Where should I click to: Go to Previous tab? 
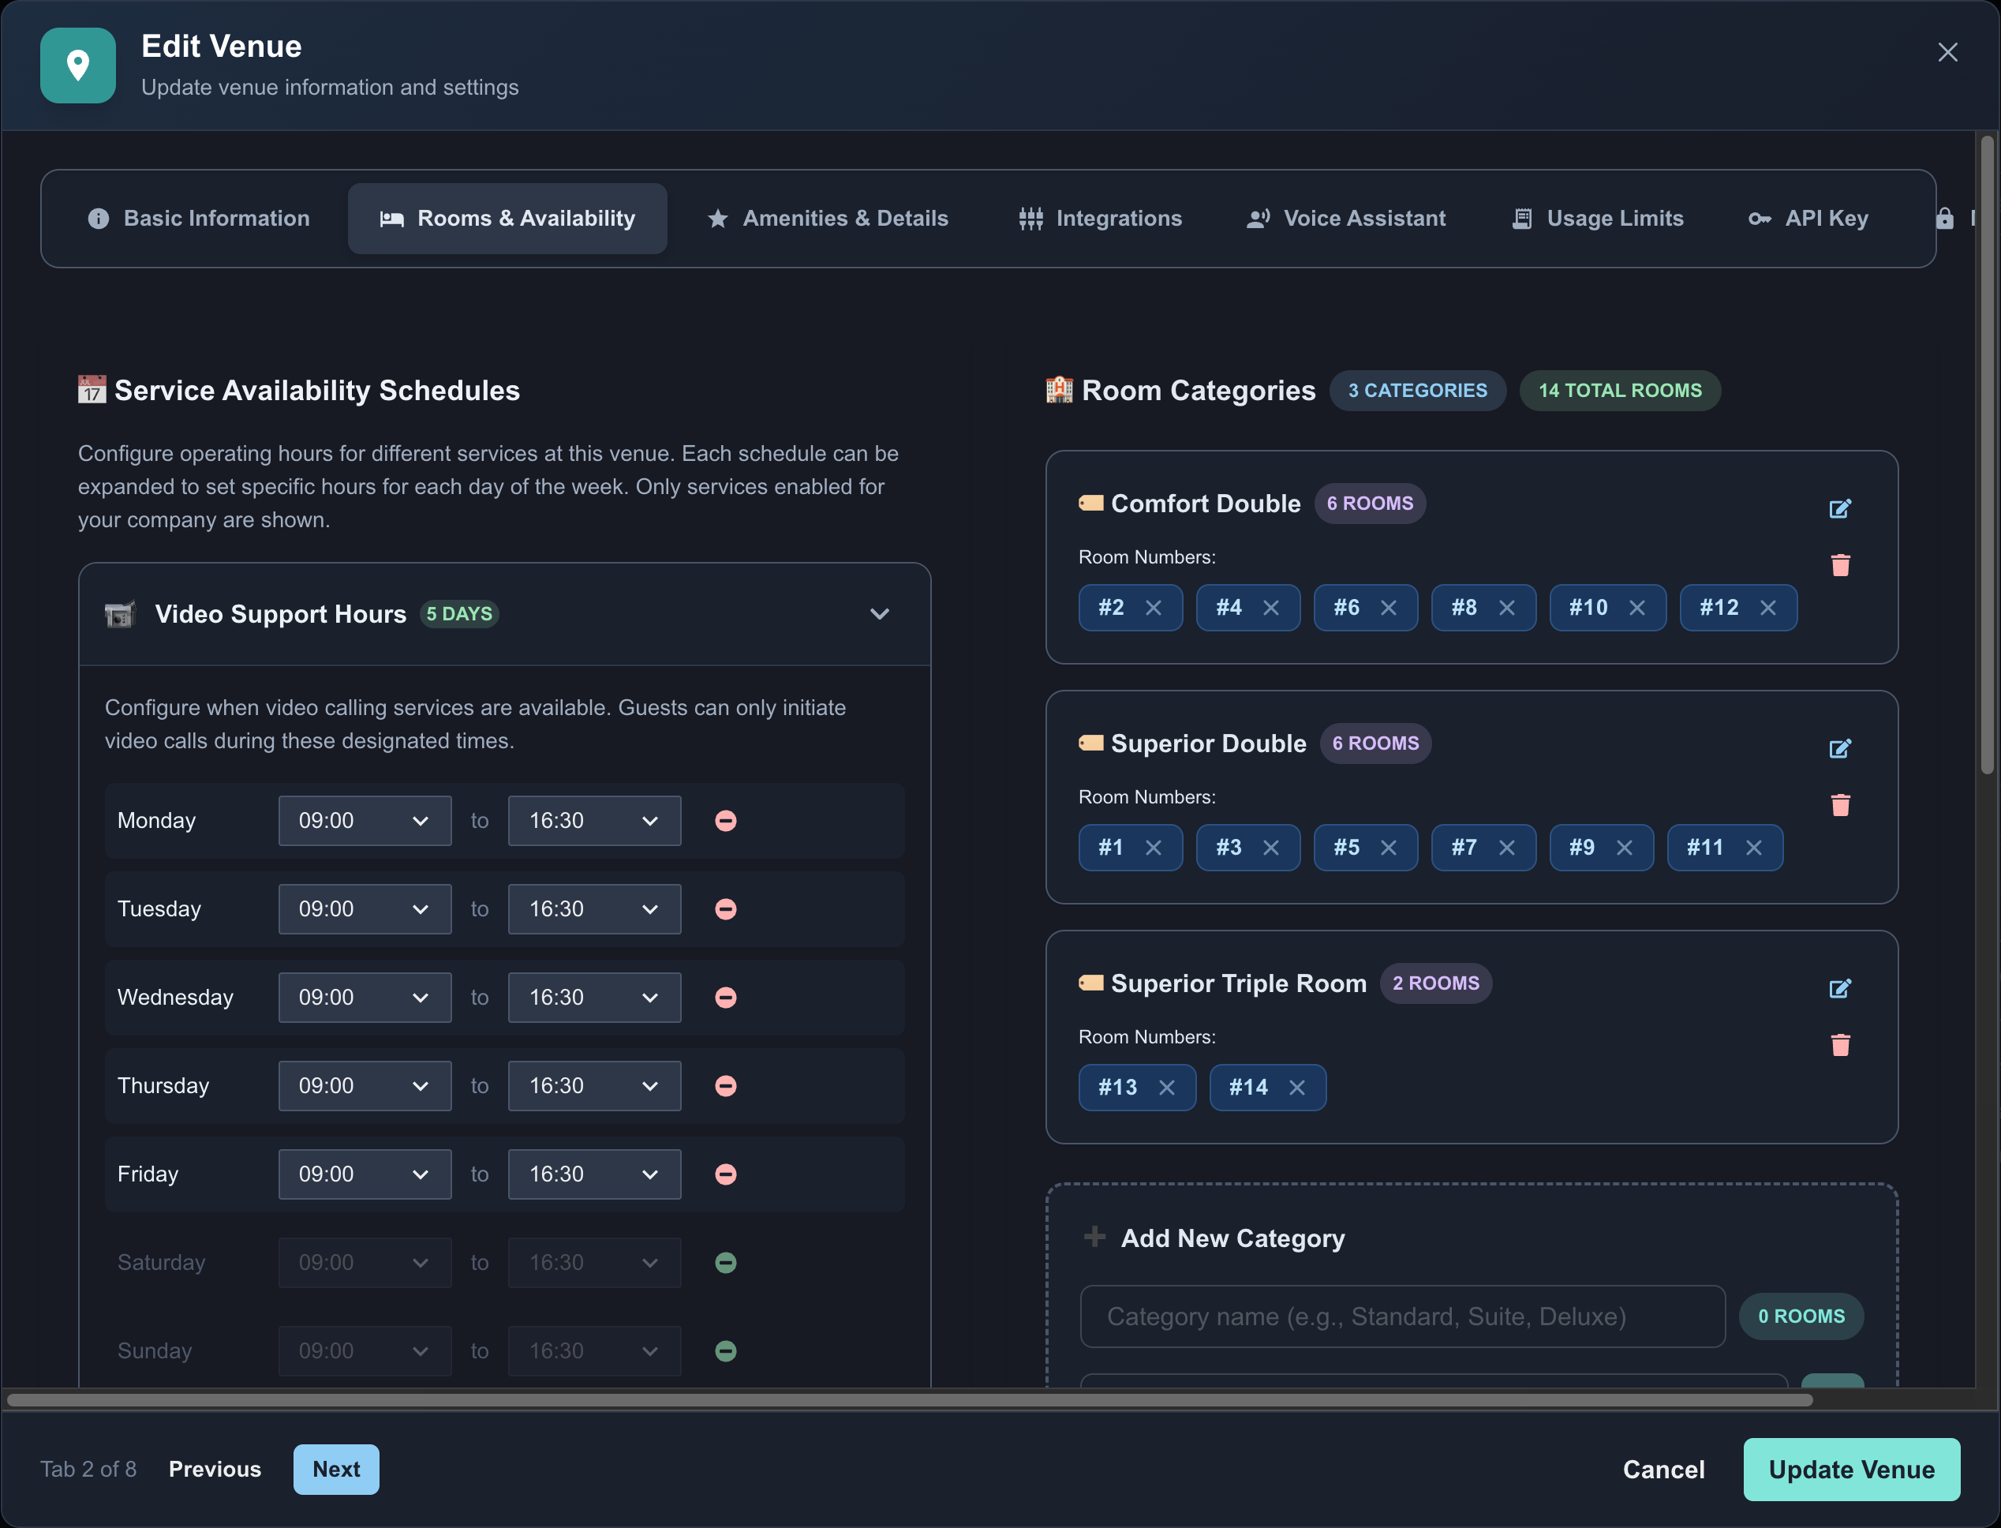pyautogui.click(x=215, y=1469)
